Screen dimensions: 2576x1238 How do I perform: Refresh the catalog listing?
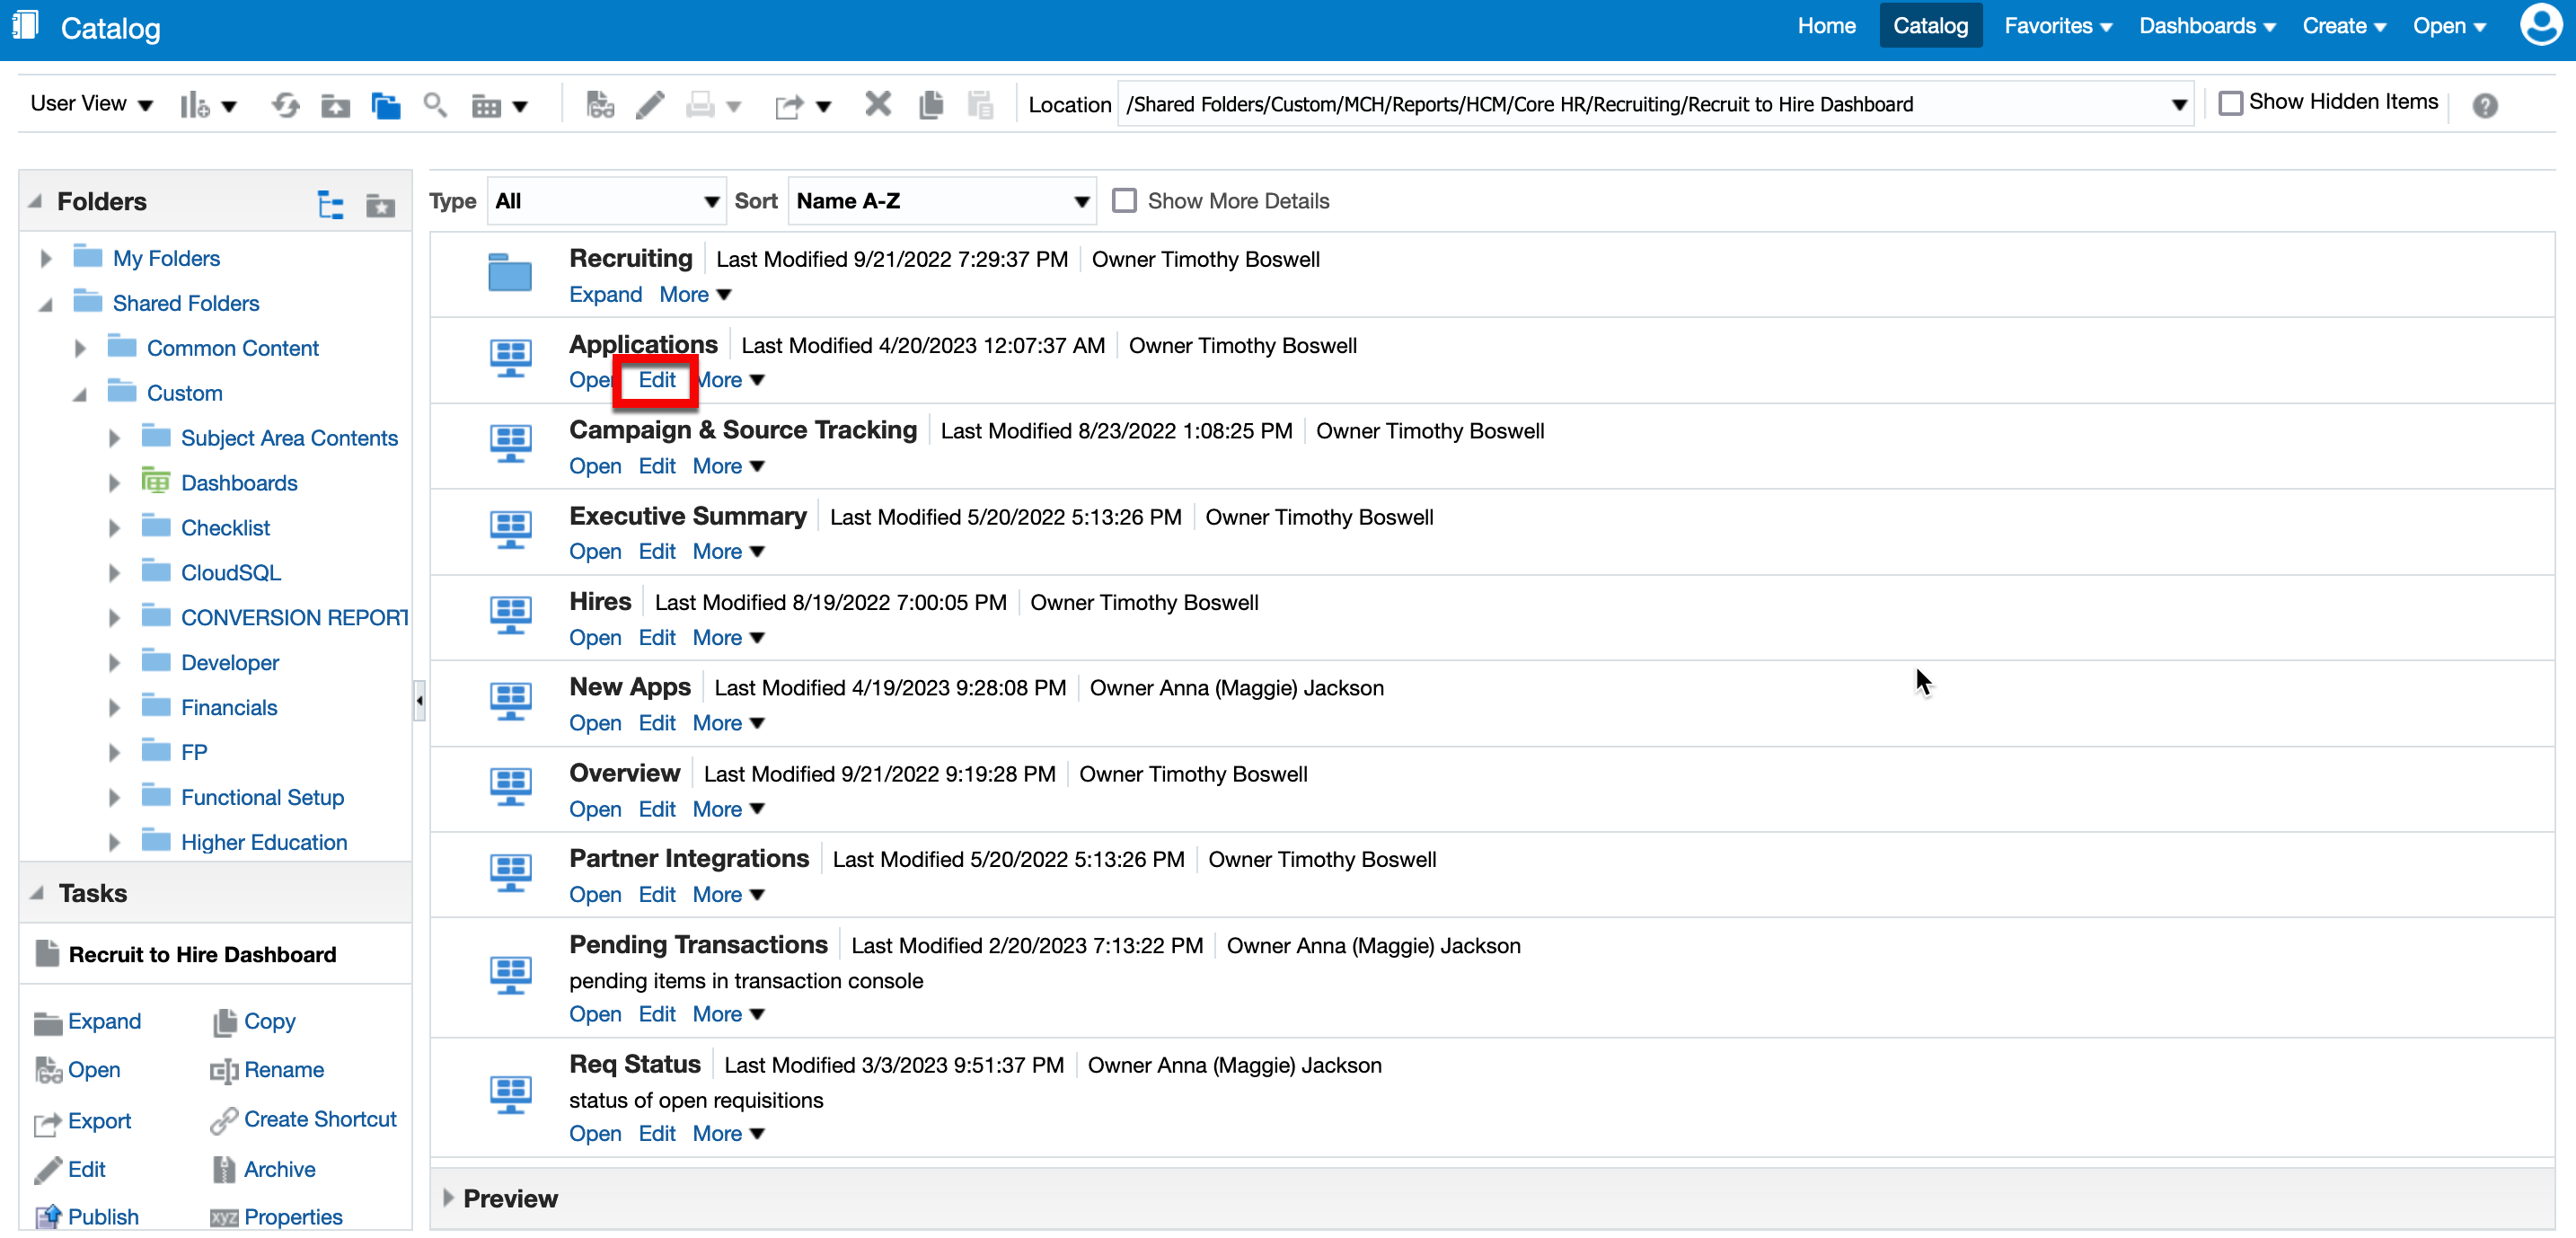[x=286, y=103]
